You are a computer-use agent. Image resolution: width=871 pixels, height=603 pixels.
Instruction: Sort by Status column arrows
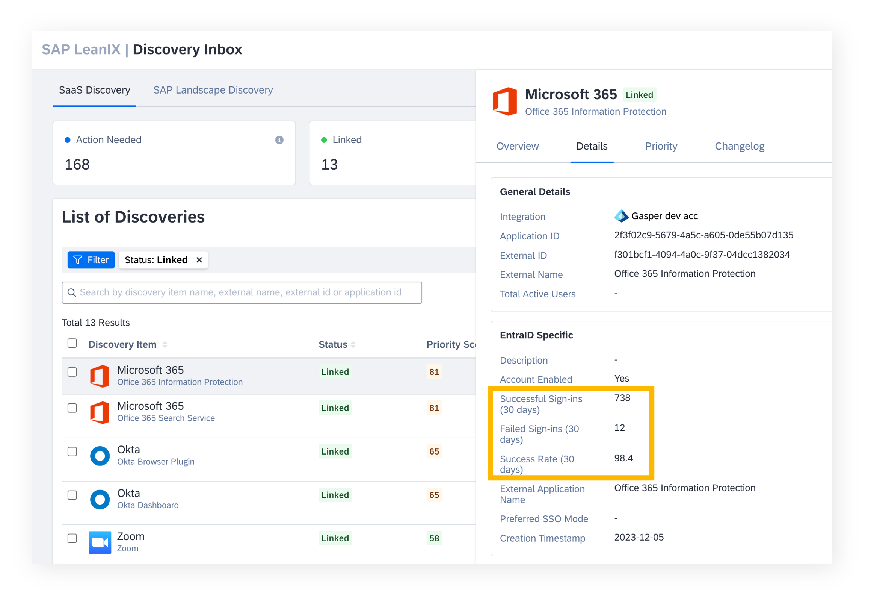coord(353,345)
